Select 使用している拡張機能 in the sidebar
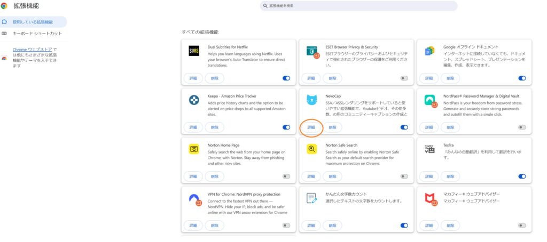Image resolution: width=547 pixels, height=242 pixels. pyautogui.click(x=33, y=22)
